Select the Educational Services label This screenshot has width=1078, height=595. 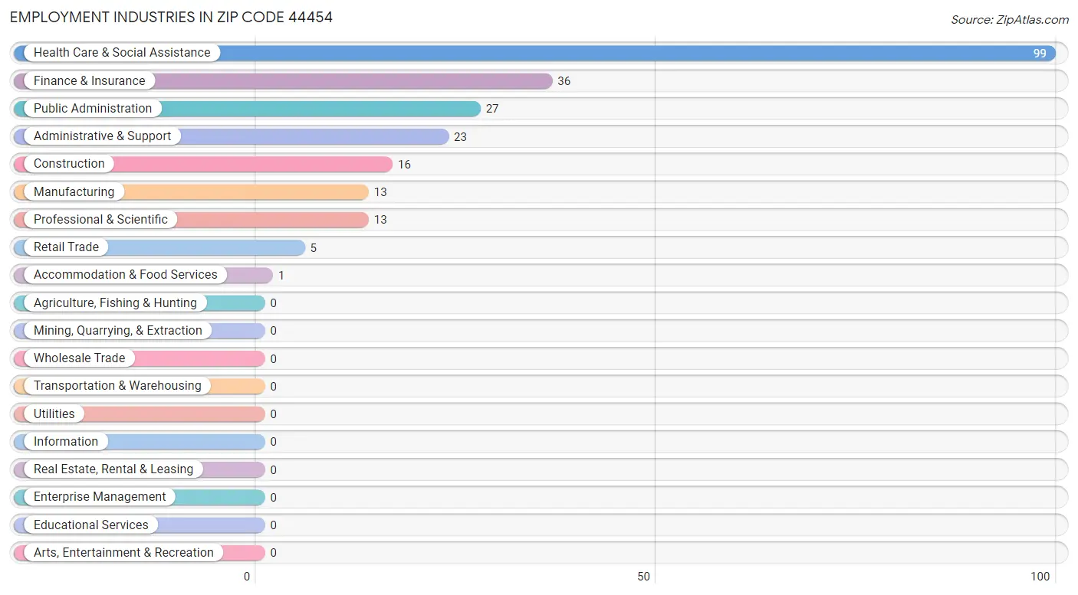91,525
